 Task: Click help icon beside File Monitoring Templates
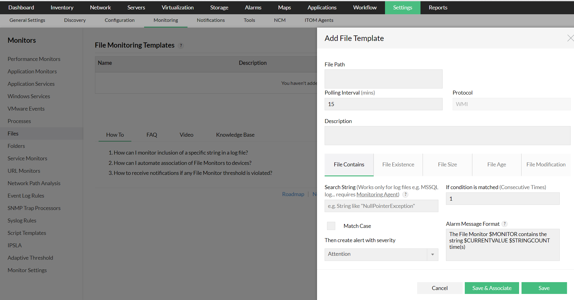(x=181, y=45)
